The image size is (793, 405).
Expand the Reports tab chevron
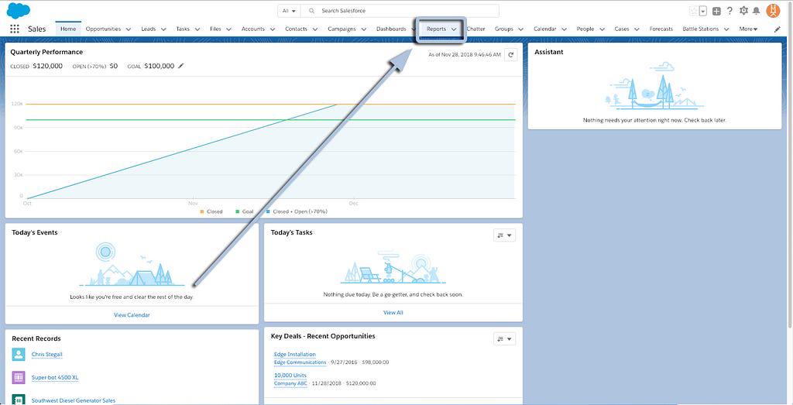pyautogui.click(x=454, y=29)
